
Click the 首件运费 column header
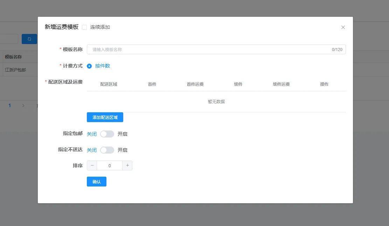[x=195, y=84]
